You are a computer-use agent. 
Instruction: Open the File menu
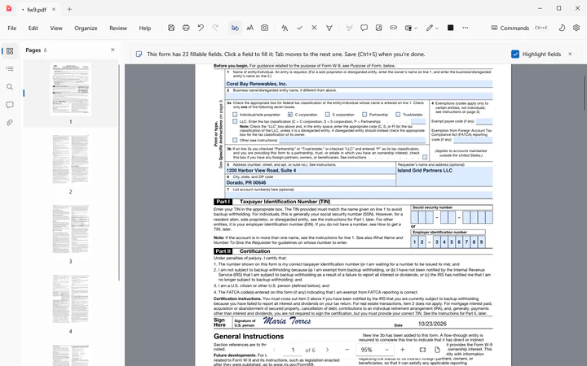(12, 28)
